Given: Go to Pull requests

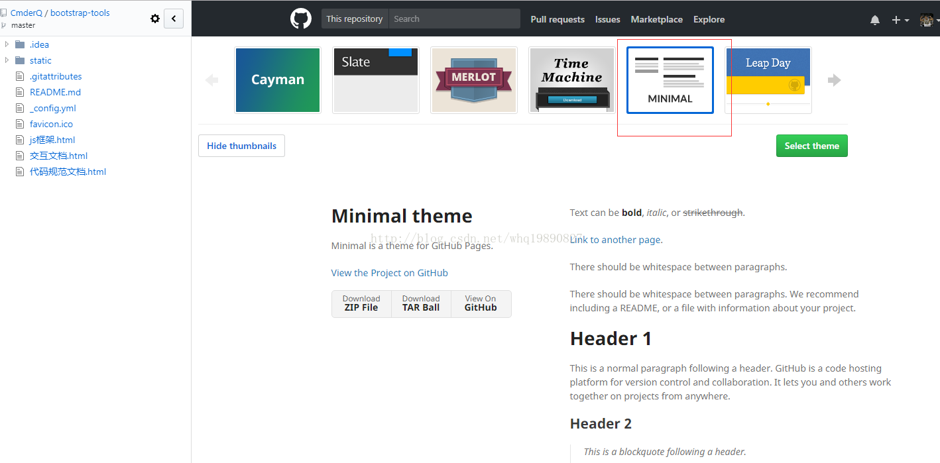Looking at the screenshot, I should pyautogui.click(x=558, y=19).
